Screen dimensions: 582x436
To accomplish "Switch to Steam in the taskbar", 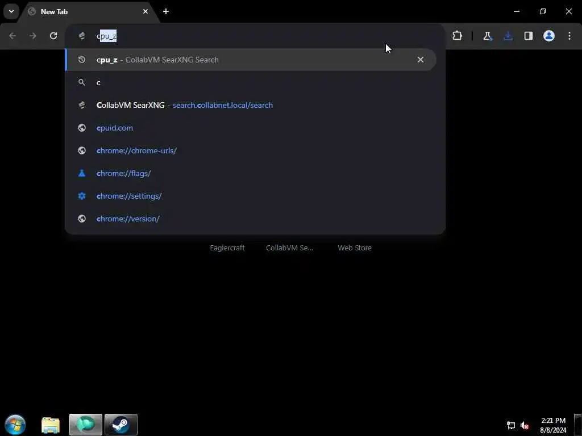I will coord(121,425).
